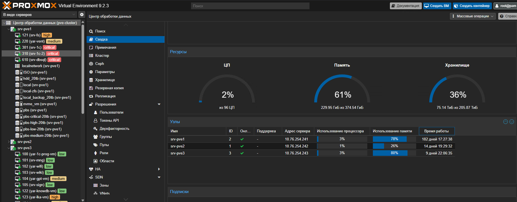The height and width of the screenshot is (202, 517).
Task: Open the Массовые операции menu button
Action: tap(473, 16)
